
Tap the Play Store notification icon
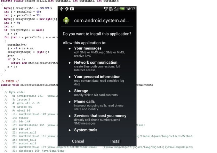pos(72,9)
